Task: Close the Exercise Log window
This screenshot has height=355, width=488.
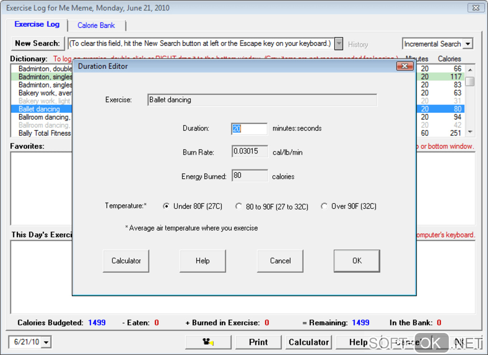Action: [476, 8]
